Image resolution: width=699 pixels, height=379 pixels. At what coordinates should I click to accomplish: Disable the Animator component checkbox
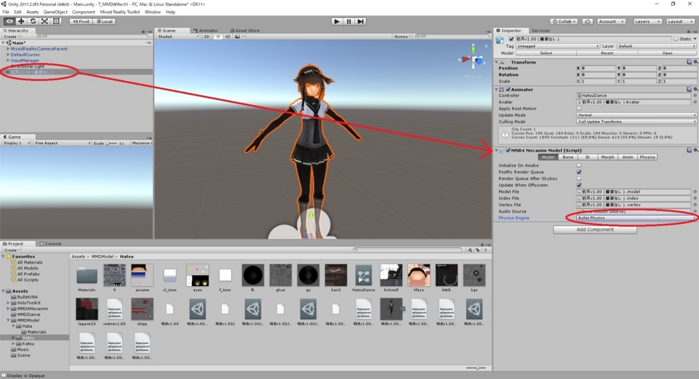tap(508, 89)
